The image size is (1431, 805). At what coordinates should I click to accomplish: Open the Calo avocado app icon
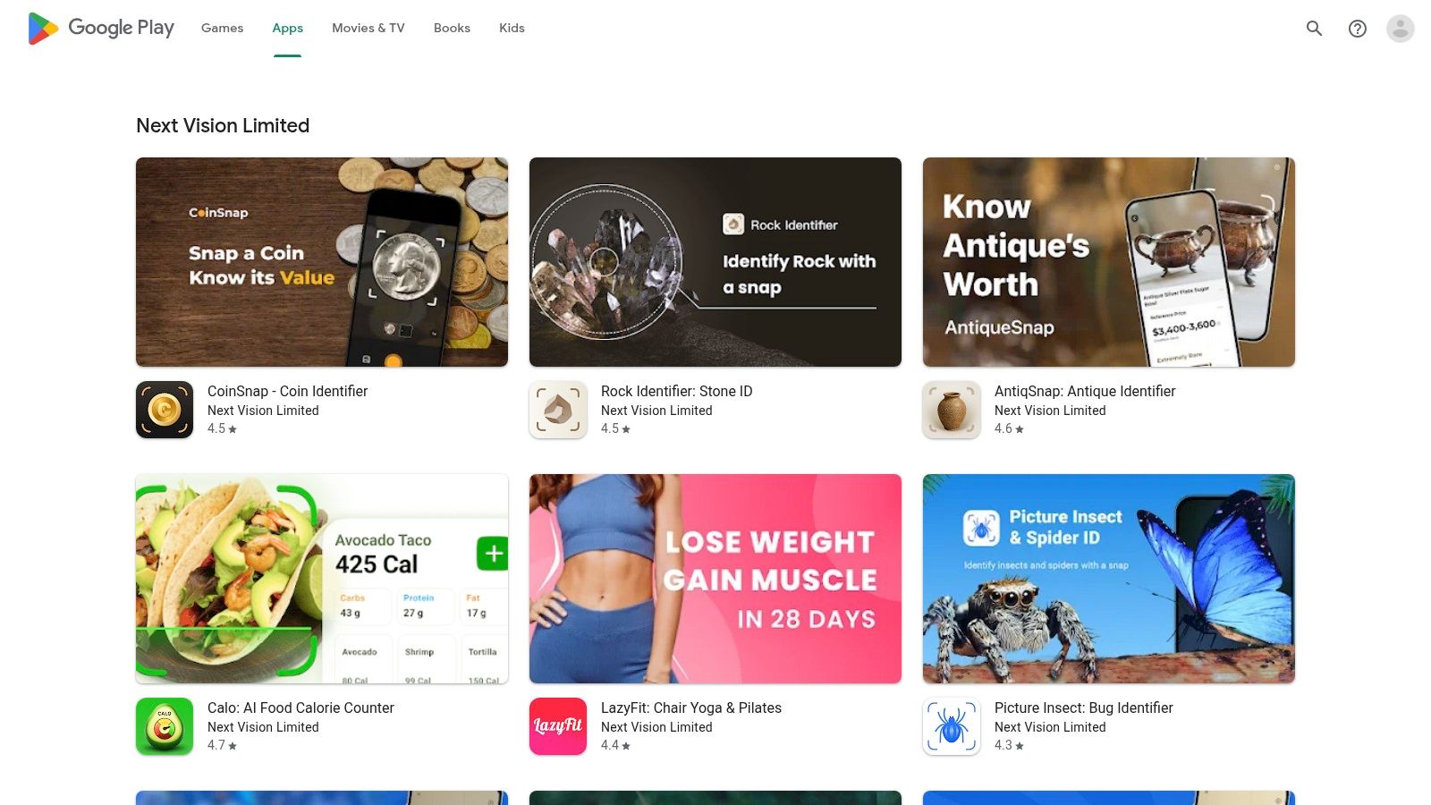165,726
